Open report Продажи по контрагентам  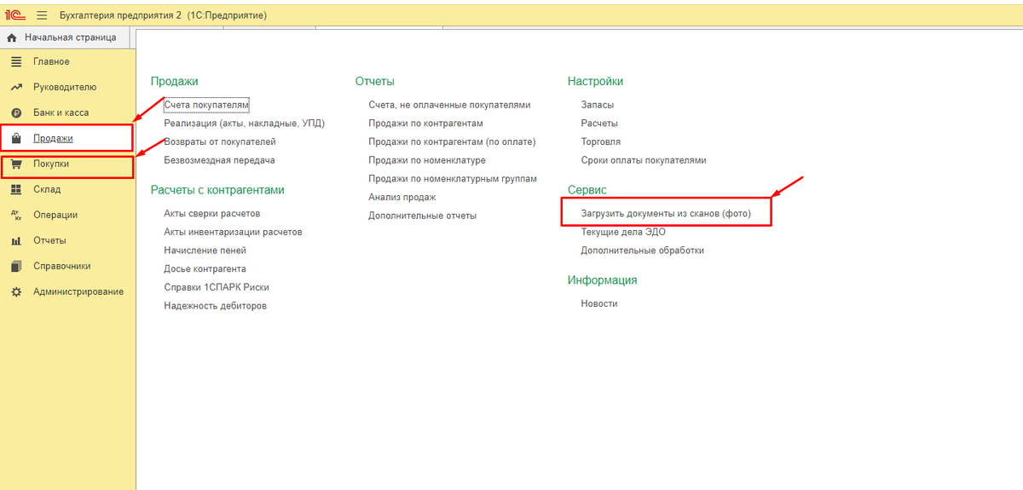[x=425, y=124]
